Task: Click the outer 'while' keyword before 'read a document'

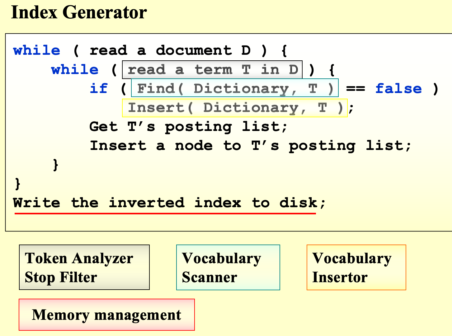Action: click(x=37, y=50)
